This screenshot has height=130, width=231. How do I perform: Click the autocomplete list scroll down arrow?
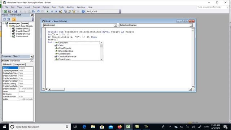click(101, 59)
